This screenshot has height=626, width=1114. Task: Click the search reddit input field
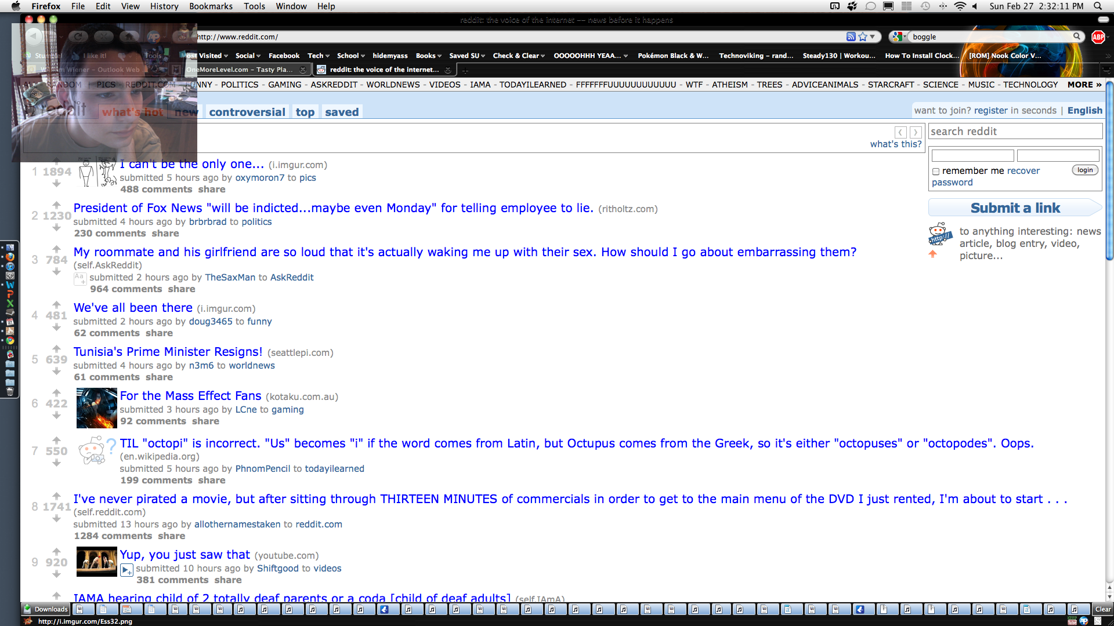pyautogui.click(x=1015, y=132)
